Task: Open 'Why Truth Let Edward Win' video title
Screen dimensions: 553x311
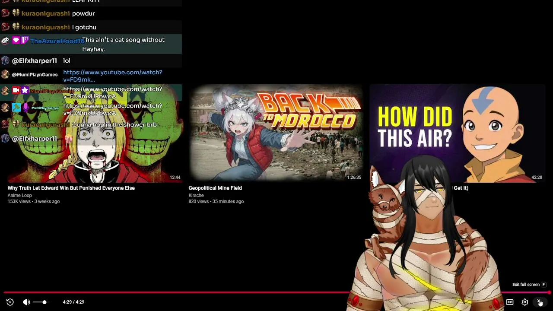Action: pos(71,188)
